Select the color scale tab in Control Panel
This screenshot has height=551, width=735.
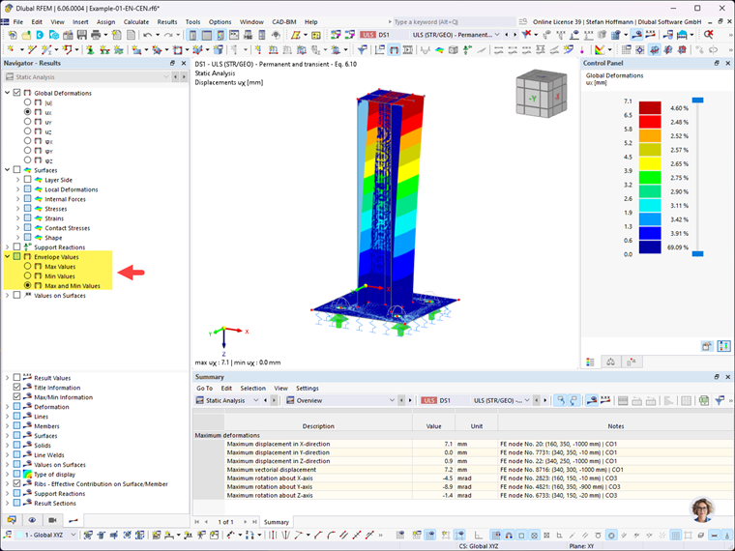(590, 362)
